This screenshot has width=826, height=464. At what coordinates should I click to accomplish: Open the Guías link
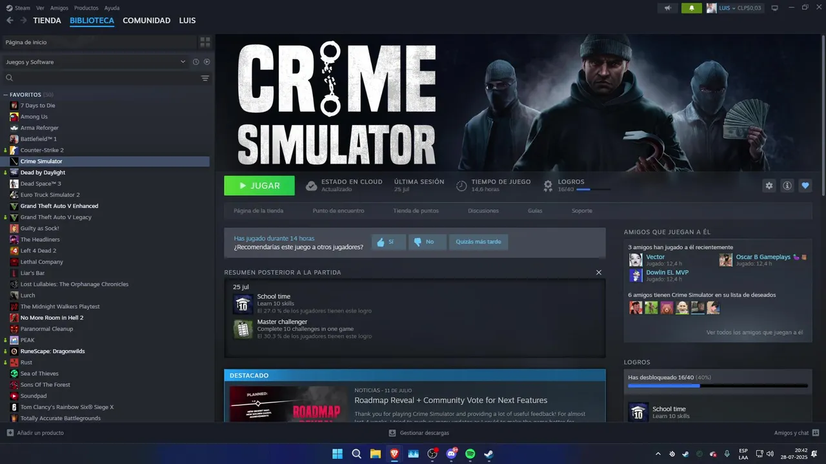(535, 211)
